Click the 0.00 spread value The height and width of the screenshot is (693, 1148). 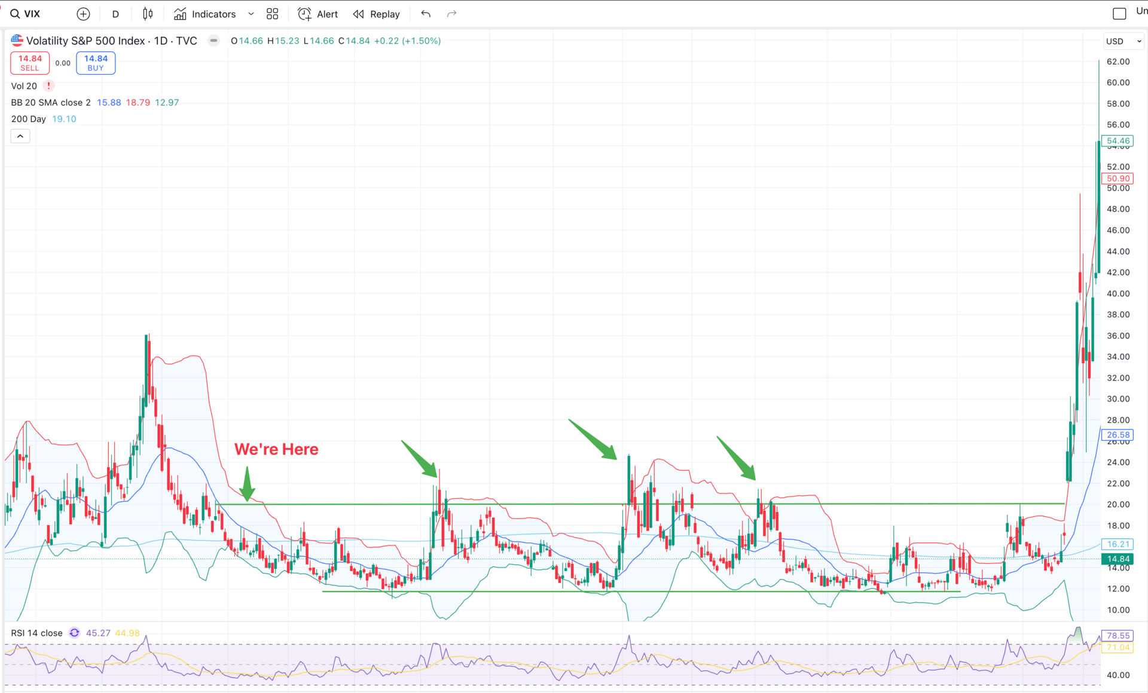(x=63, y=63)
